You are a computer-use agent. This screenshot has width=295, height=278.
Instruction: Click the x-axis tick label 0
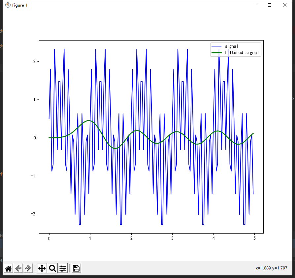[x=49, y=238]
